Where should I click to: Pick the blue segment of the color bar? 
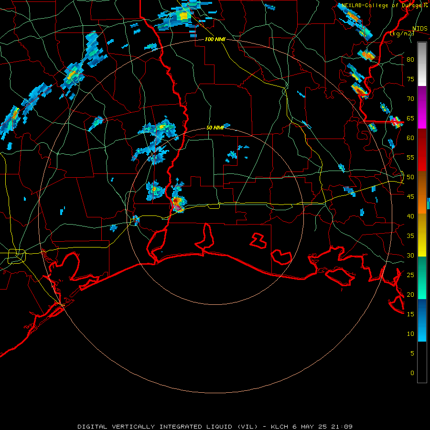(x=422, y=320)
